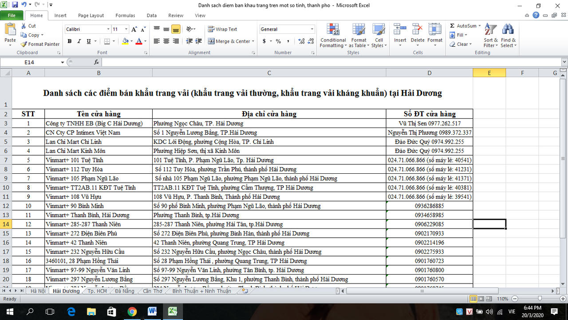
Task: Switch to Normal view in status bar
Action: point(473,299)
